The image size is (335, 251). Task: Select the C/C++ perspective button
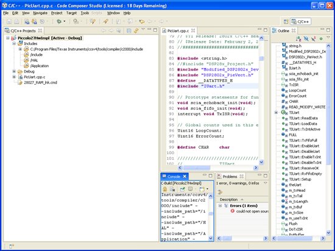[301, 21]
